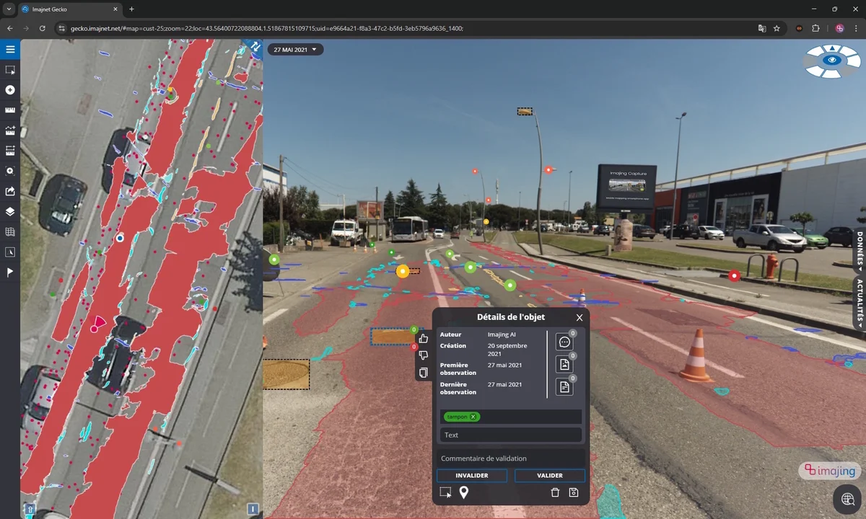Open the 27 MAI 2021 date dropdown
The image size is (866, 519).
click(x=295, y=50)
